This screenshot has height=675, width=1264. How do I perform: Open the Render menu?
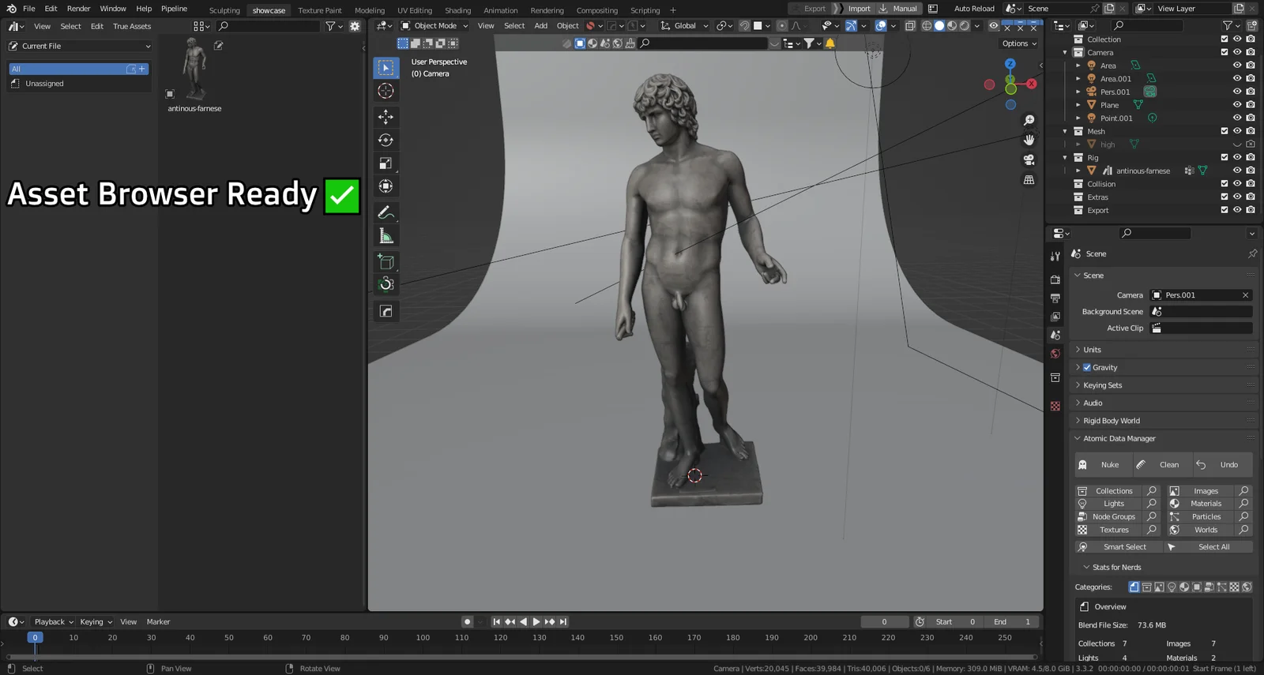(78, 9)
